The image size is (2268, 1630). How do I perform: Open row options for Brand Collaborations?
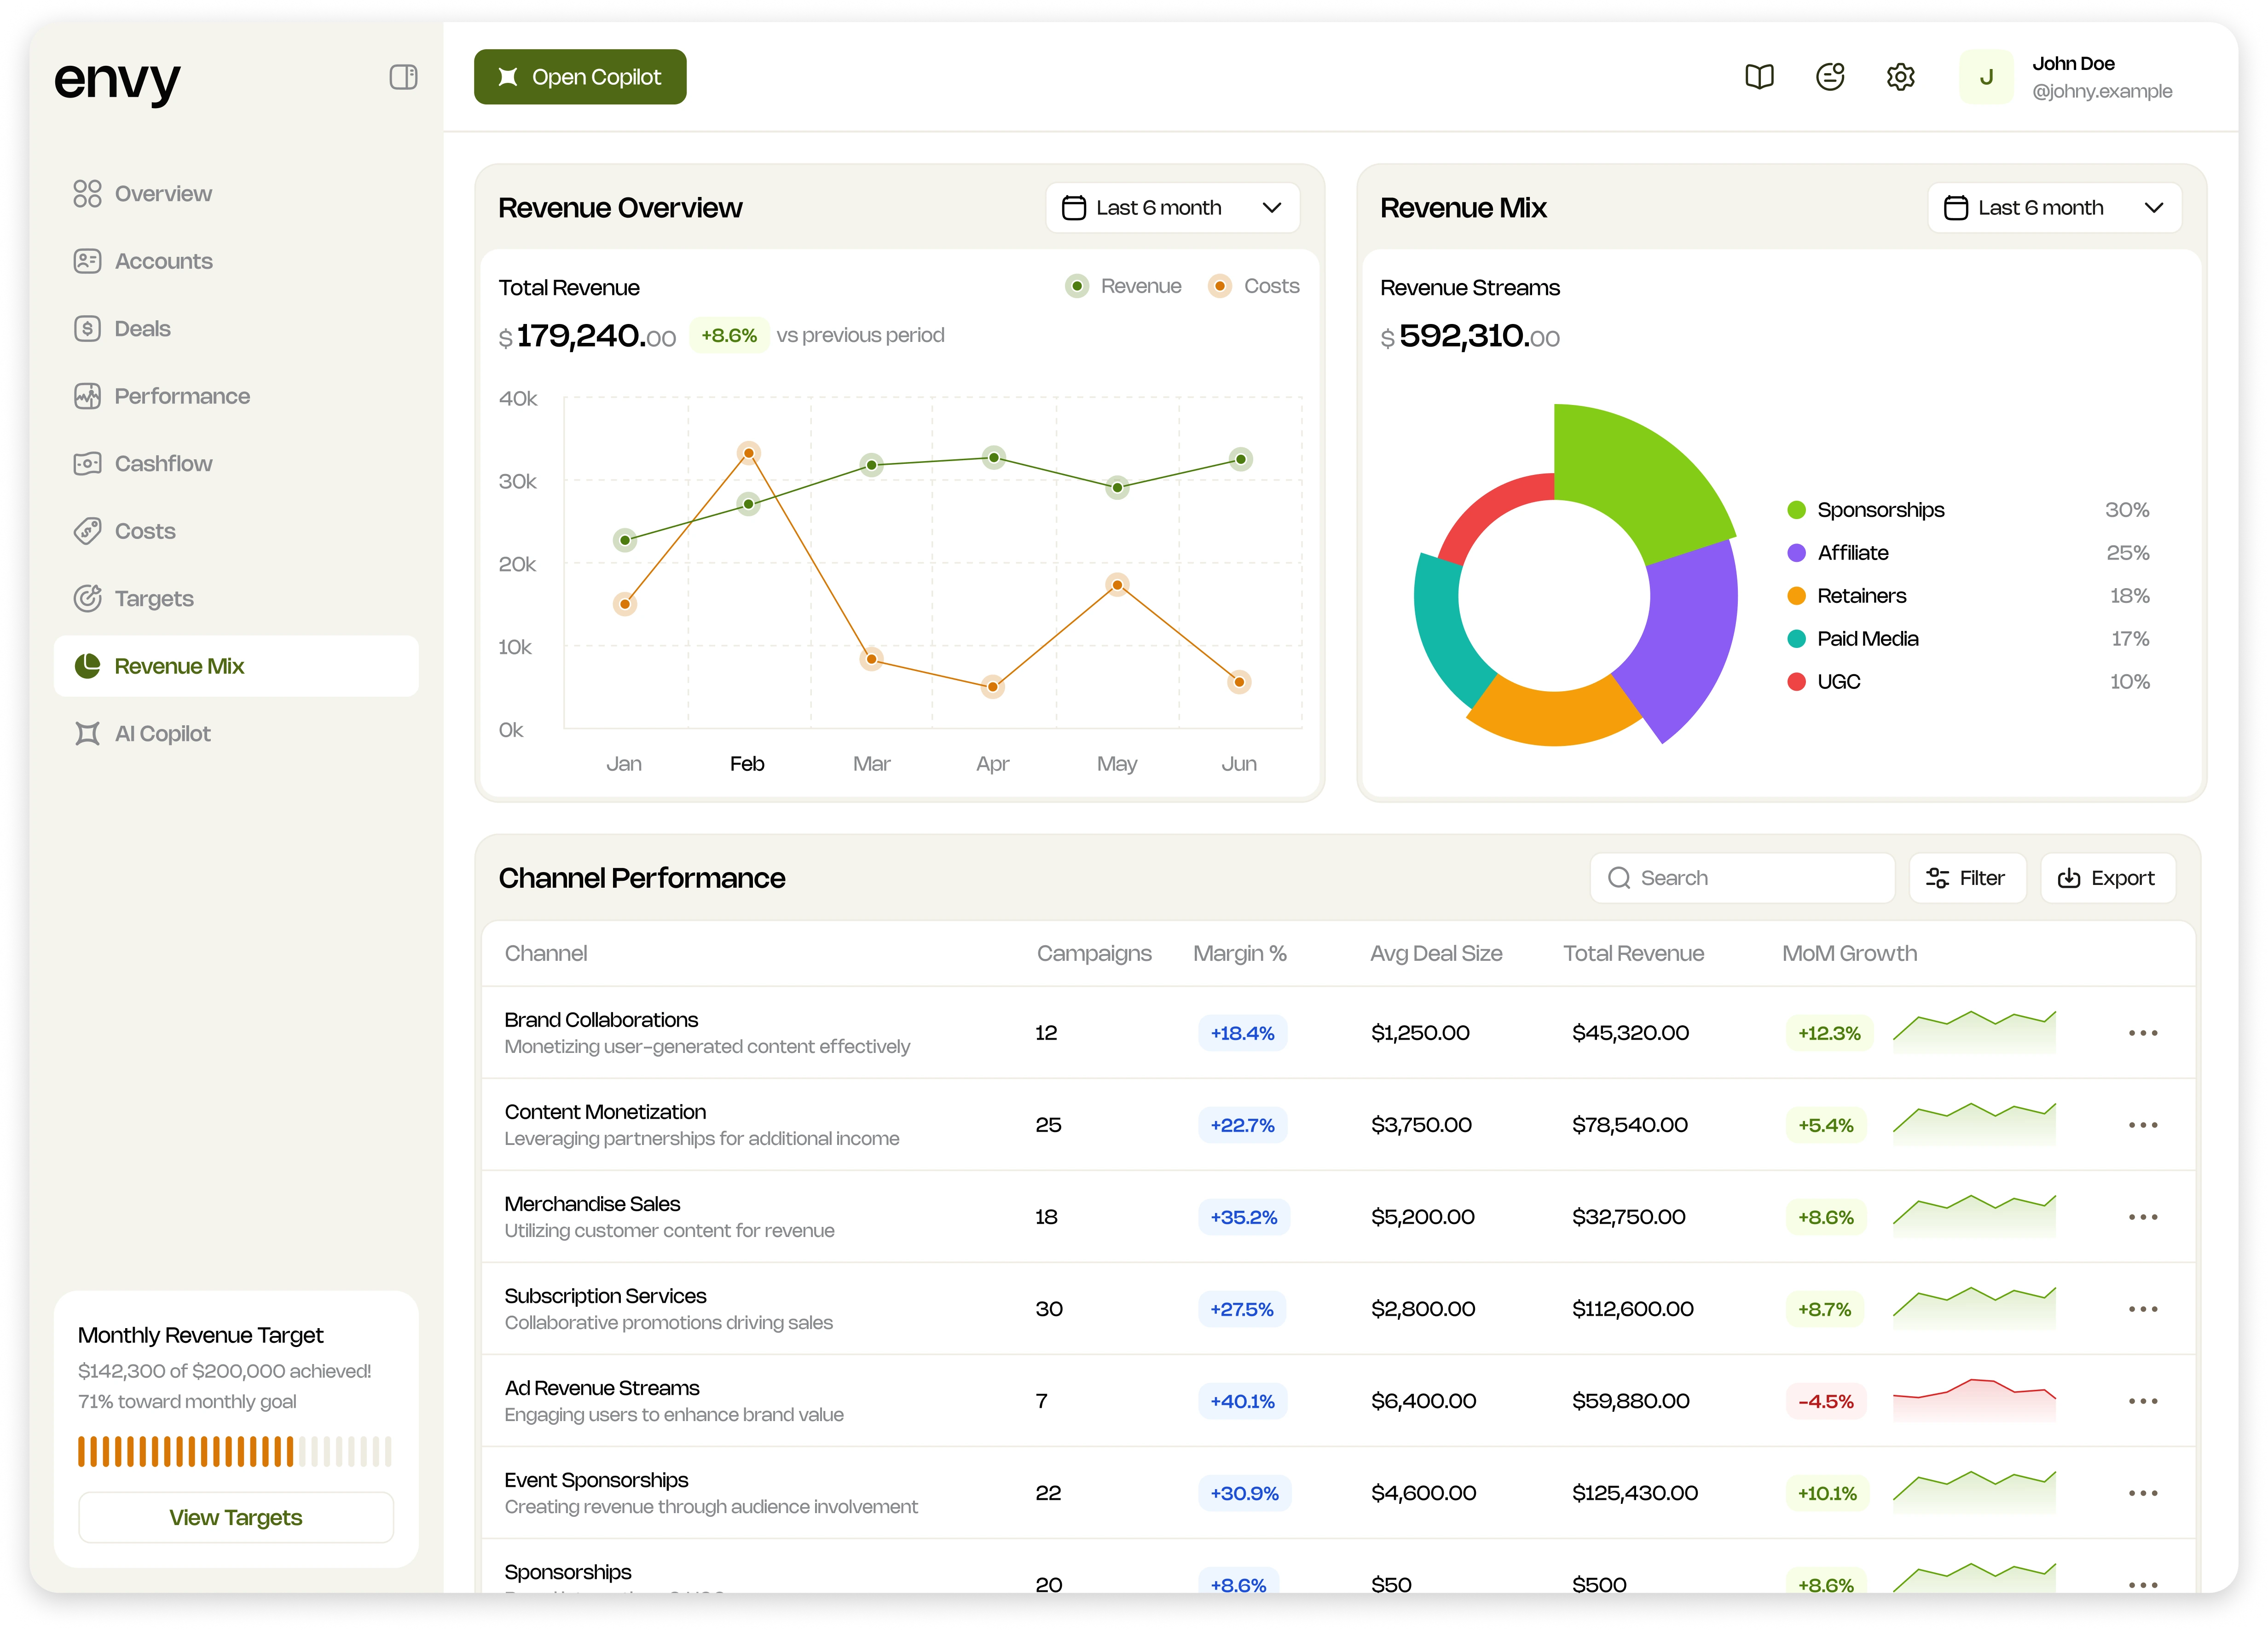(x=2143, y=1033)
